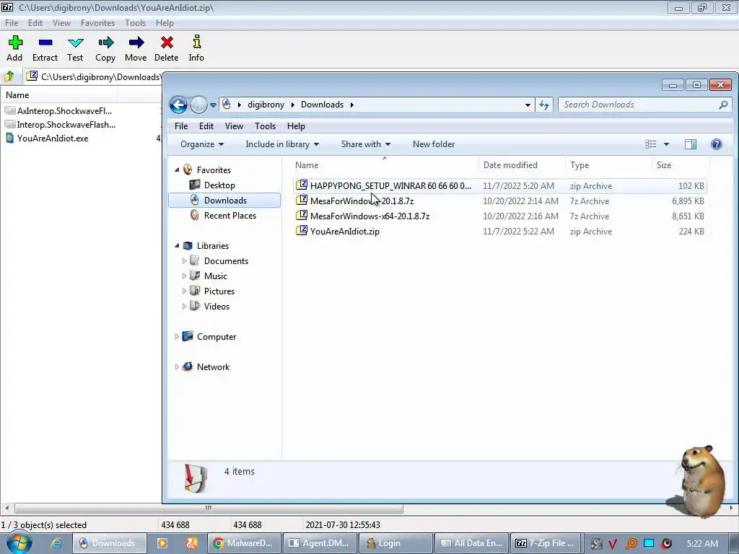Open the recent pages dropdown near Back

(213, 105)
